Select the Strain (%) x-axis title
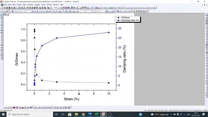Screen dimensions: 208x117 71,99
